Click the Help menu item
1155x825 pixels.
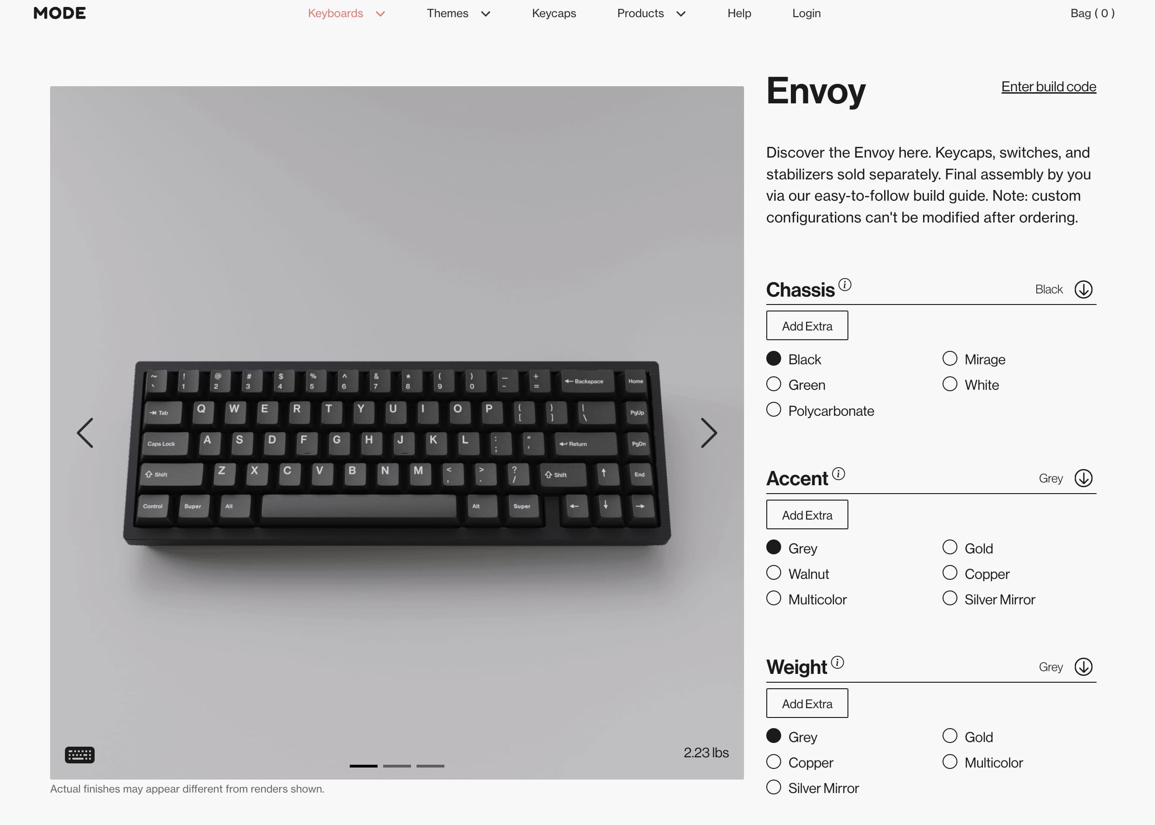click(740, 13)
